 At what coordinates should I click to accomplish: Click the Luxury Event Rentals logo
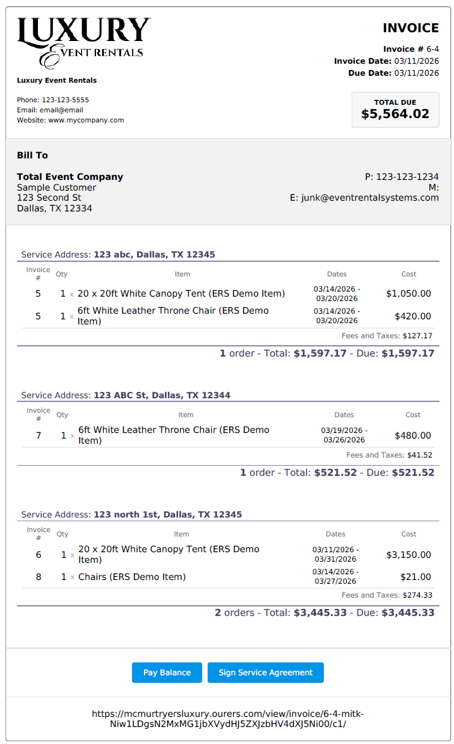[x=83, y=42]
